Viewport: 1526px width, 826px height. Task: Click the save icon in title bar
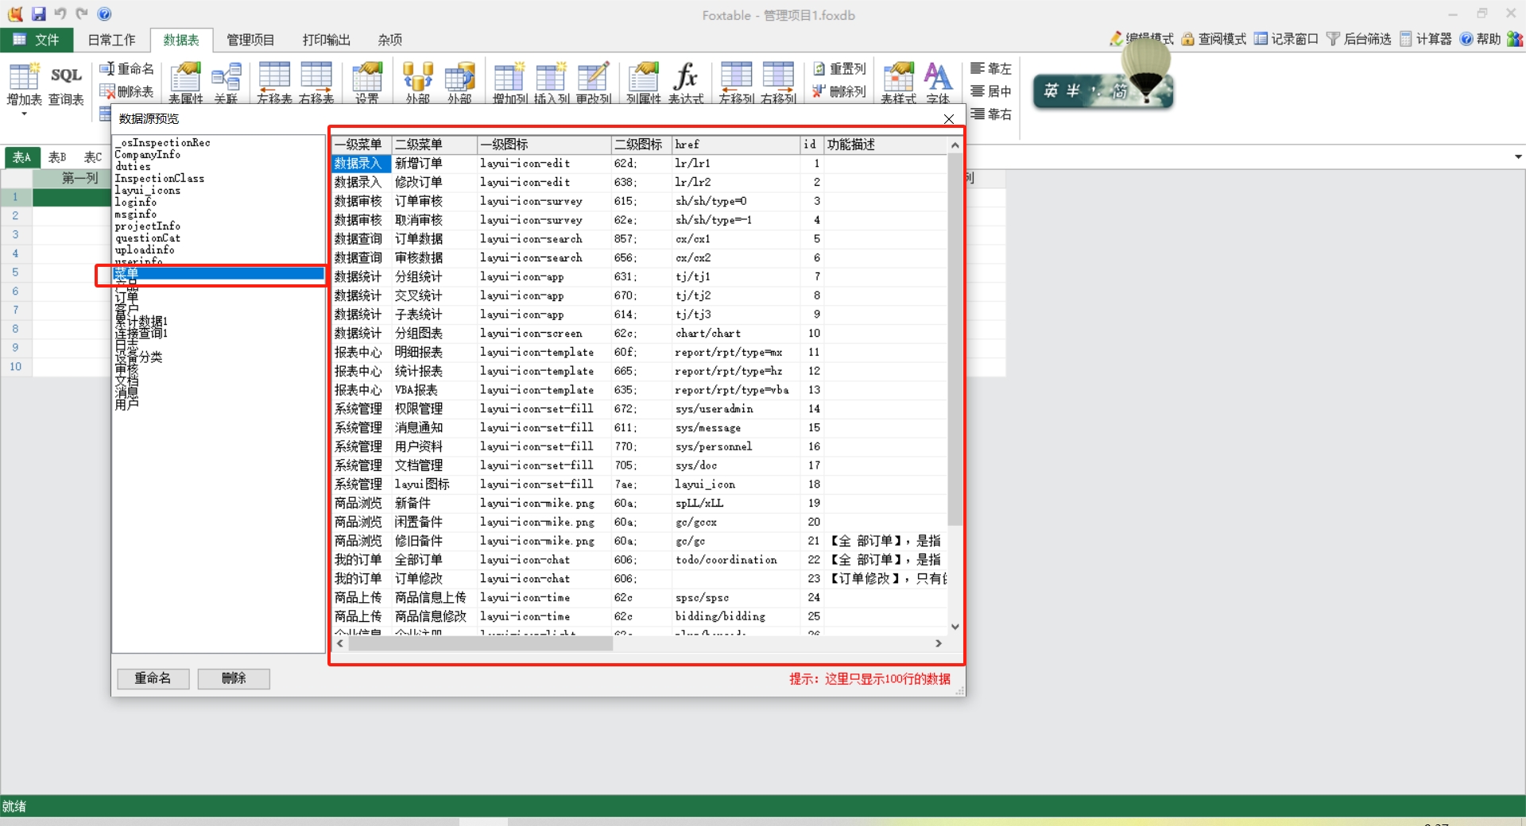38,14
